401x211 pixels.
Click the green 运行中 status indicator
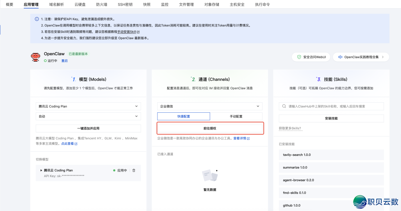pos(45,61)
